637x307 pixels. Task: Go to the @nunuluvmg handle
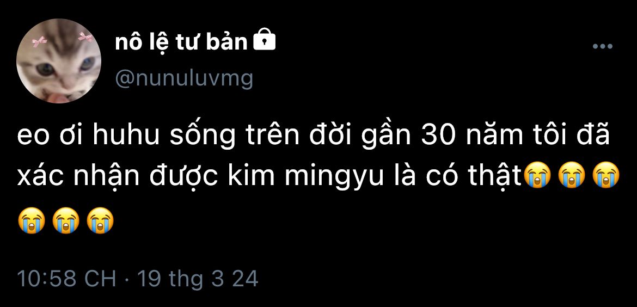point(184,79)
